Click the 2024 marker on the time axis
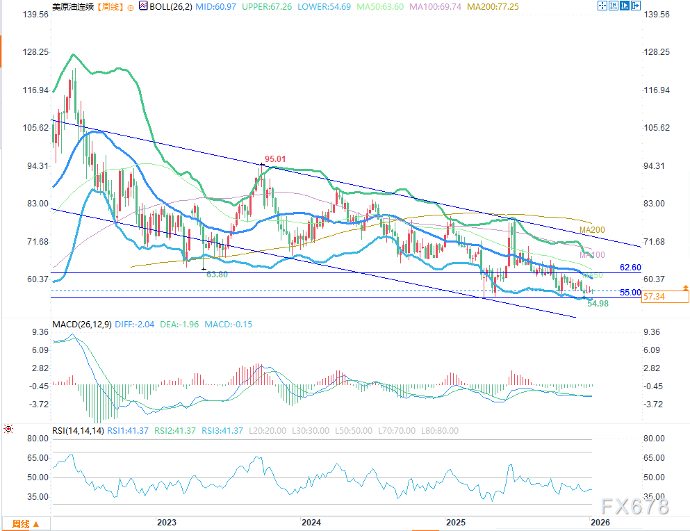This screenshot has height=531, width=690. tap(311, 522)
